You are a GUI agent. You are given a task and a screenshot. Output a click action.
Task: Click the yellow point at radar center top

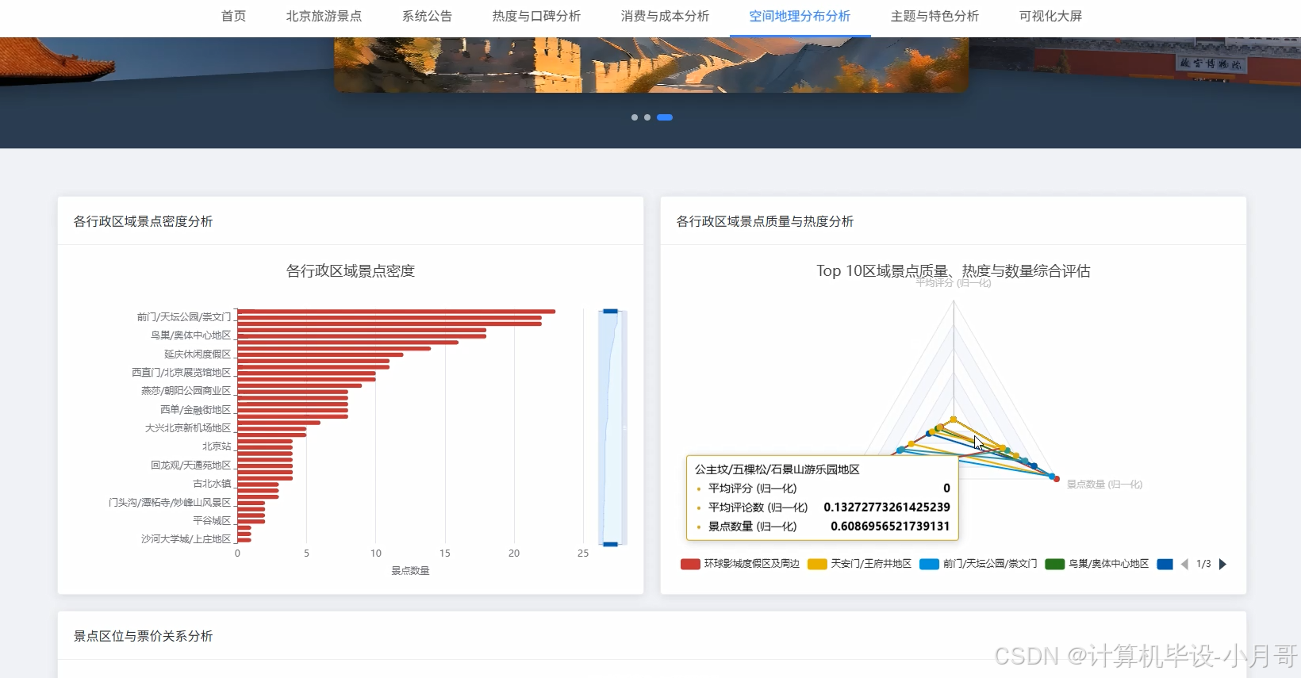pos(954,419)
